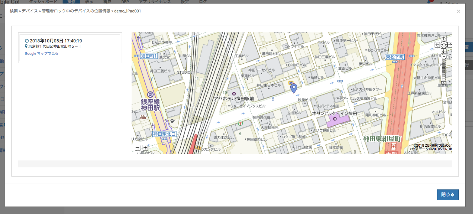Click the blue device location pin on map
This screenshot has height=214, width=473.
pyautogui.click(x=293, y=88)
